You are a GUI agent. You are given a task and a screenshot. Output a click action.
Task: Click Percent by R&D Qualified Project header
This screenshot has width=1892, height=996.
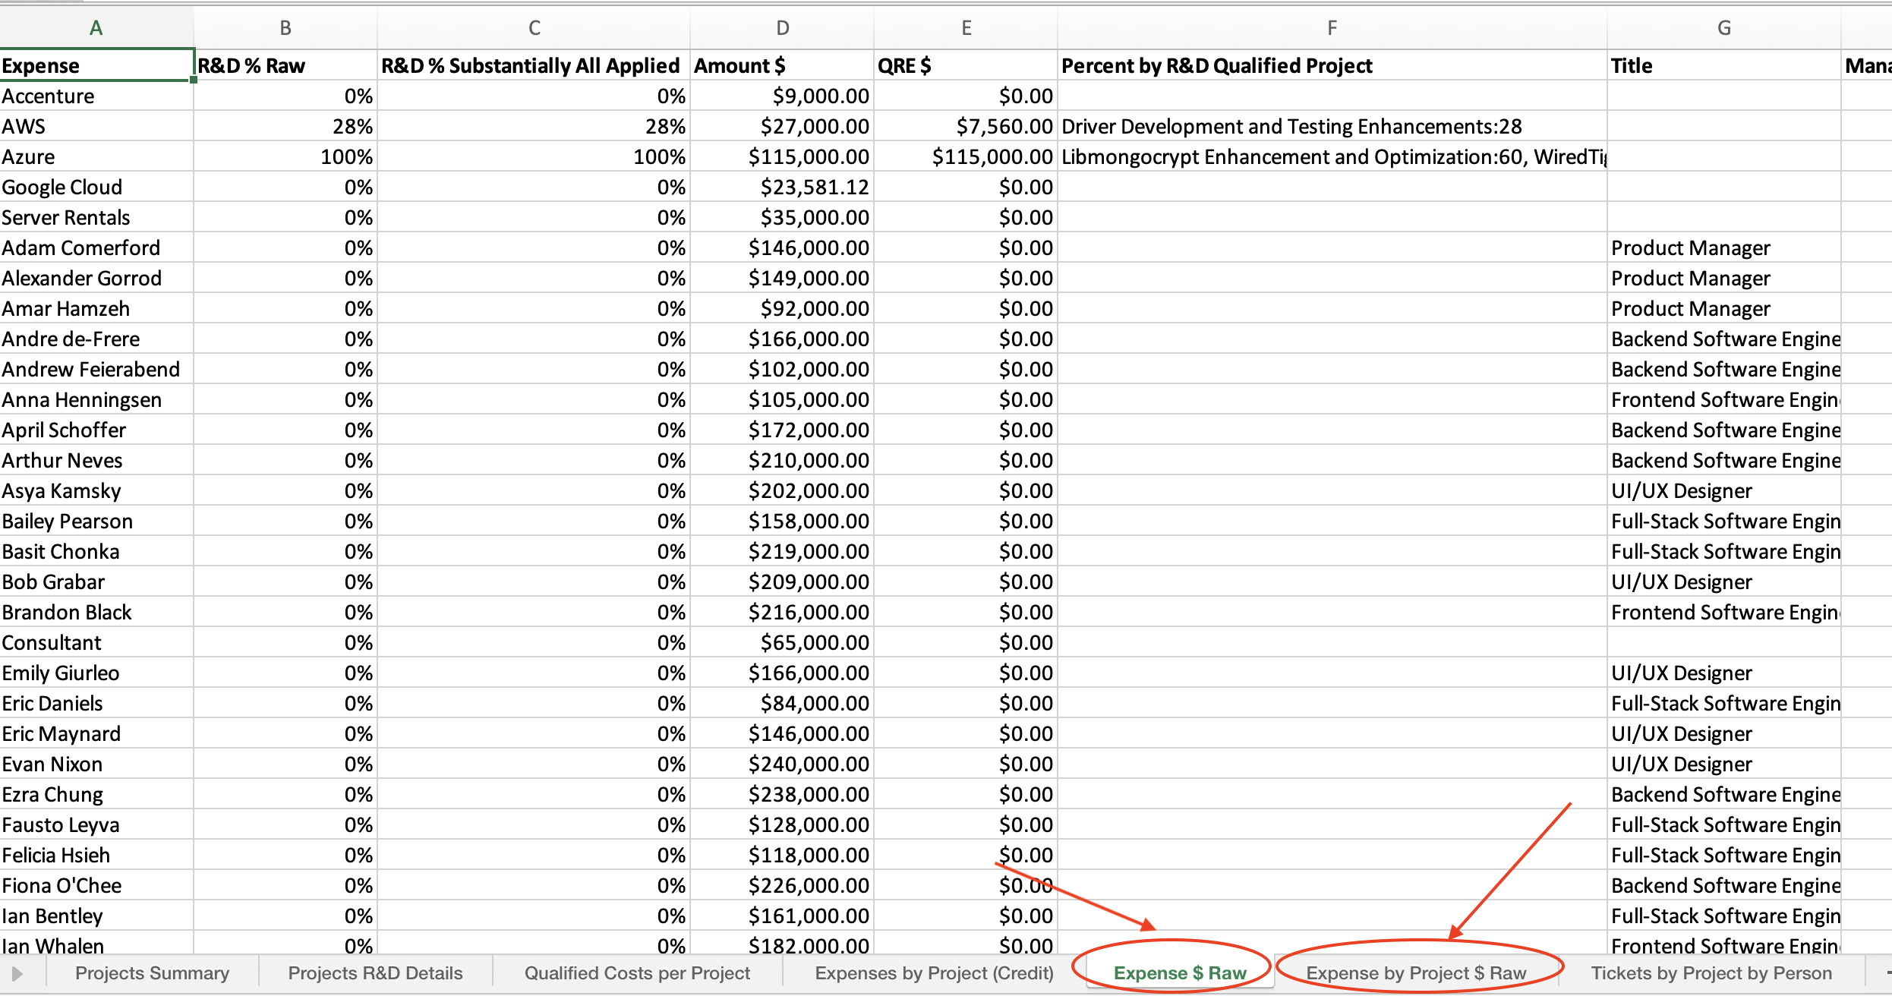[1332, 65]
